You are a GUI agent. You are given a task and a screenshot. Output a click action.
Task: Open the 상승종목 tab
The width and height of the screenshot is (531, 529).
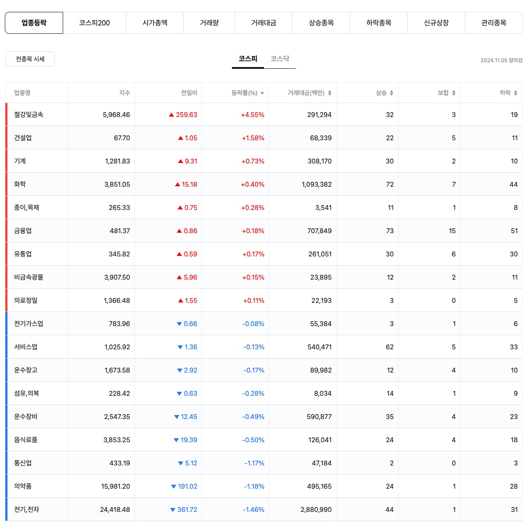321,23
